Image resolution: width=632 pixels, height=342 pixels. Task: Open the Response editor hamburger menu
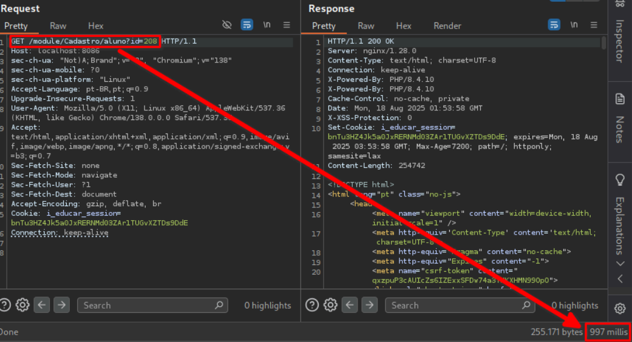click(594, 25)
